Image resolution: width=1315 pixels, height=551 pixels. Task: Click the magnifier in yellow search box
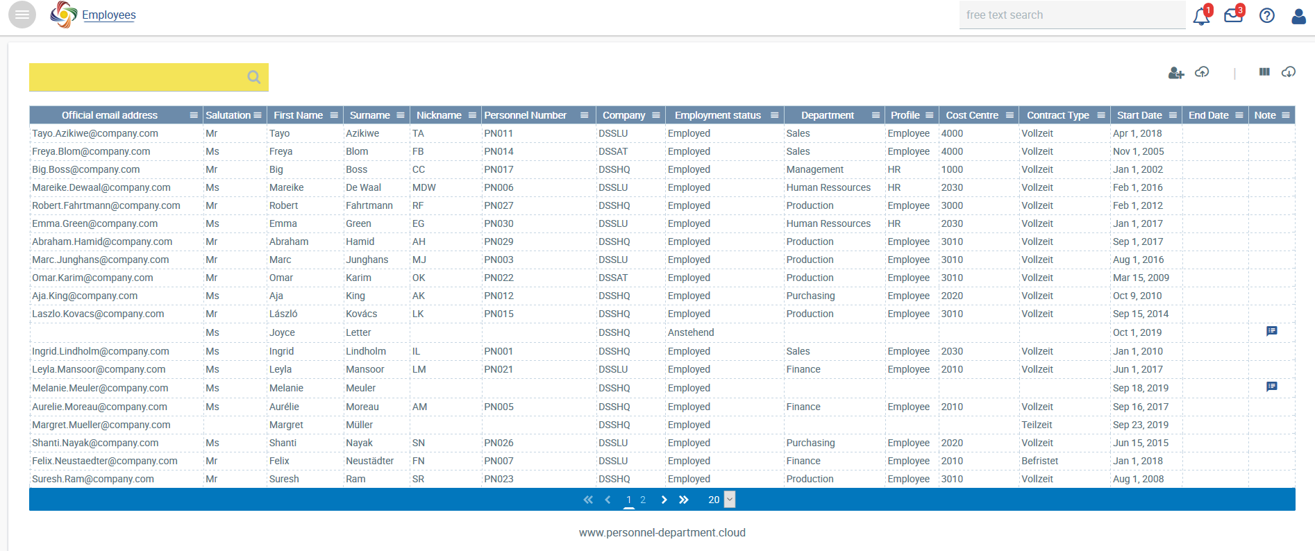[254, 77]
